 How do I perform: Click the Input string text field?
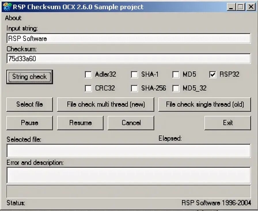tap(129, 38)
